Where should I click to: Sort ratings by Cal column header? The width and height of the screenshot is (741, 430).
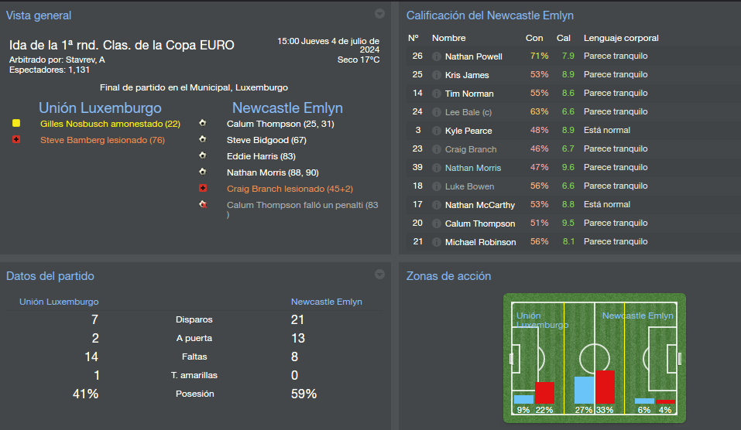tap(564, 38)
